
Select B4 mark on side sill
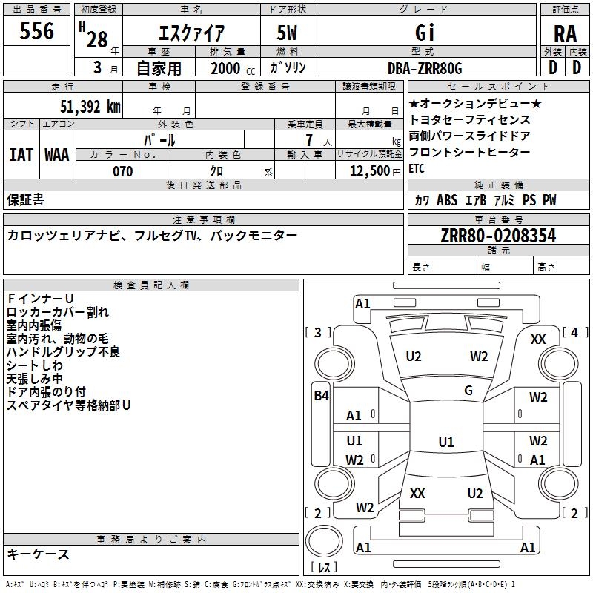coord(322,396)
